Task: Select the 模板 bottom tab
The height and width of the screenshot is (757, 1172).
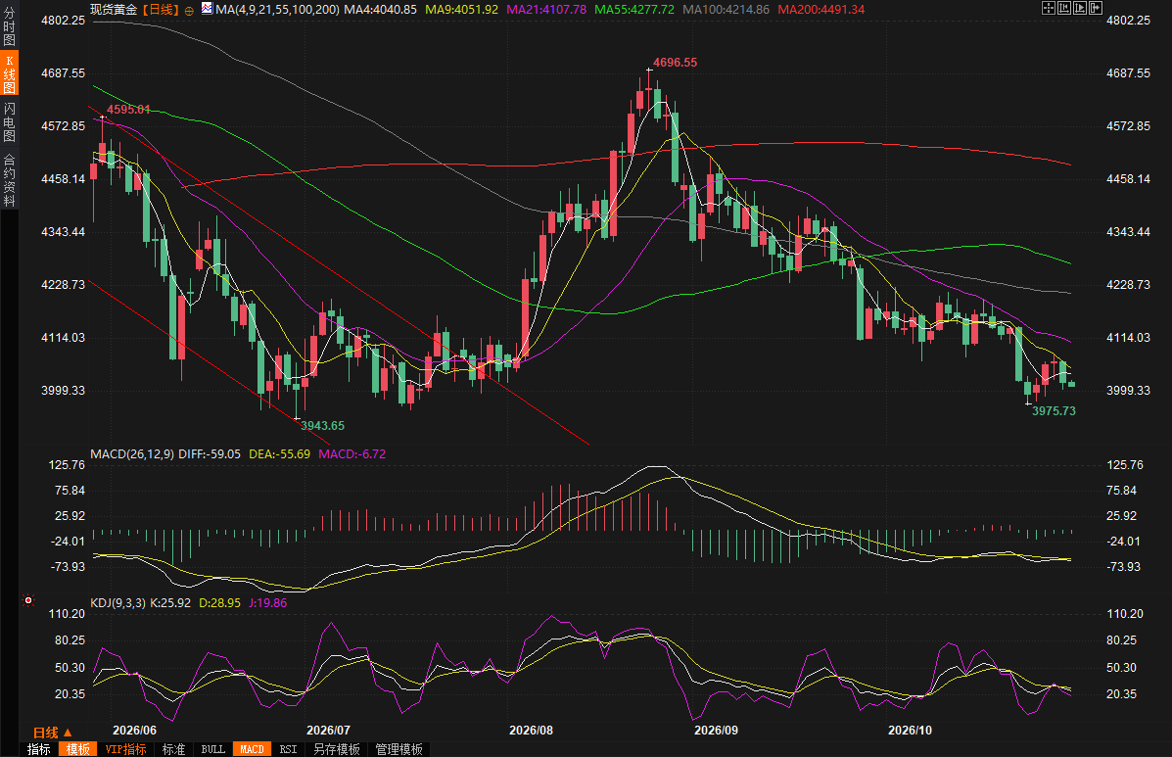Action: (x=77, y=749)
